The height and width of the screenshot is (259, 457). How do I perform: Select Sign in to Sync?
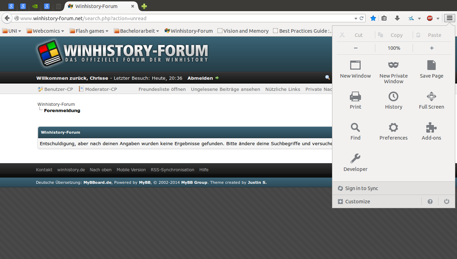point(361,188)
